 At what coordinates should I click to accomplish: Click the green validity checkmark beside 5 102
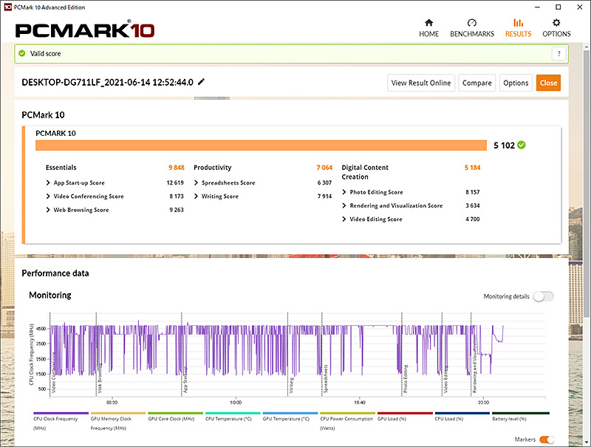point(522,145)
